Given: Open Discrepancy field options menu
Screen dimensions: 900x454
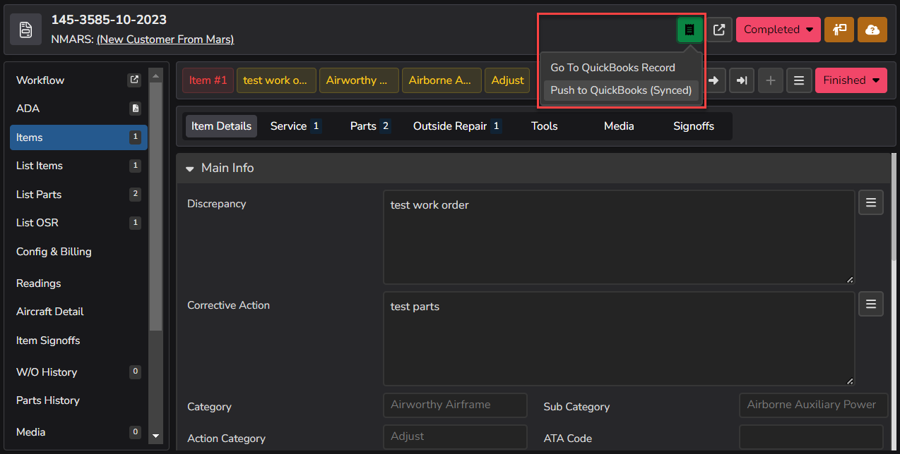Looking at the screenshot, I should (x=871, y=202).
